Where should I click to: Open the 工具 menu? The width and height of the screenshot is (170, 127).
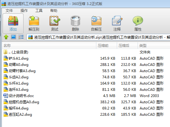click(x=39, y=11)
